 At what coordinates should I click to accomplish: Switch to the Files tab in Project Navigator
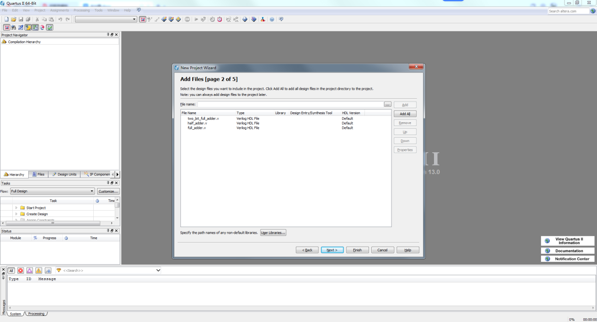39,174
